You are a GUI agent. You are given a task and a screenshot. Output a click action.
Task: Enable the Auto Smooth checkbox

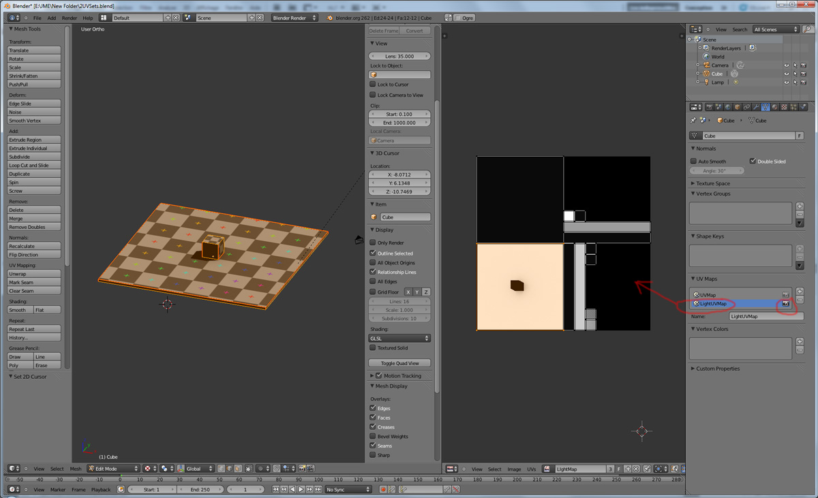694,161
